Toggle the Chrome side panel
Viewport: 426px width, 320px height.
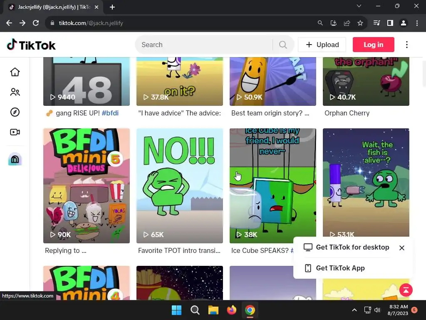pos(390,23)
